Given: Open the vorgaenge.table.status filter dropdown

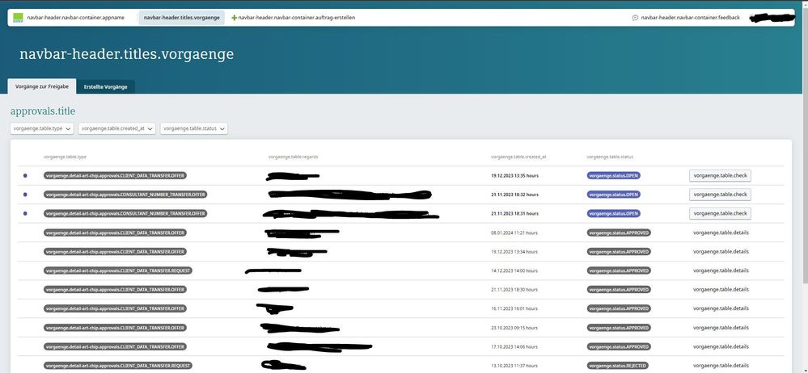Looking at the screenshot, I should [194, 128].
